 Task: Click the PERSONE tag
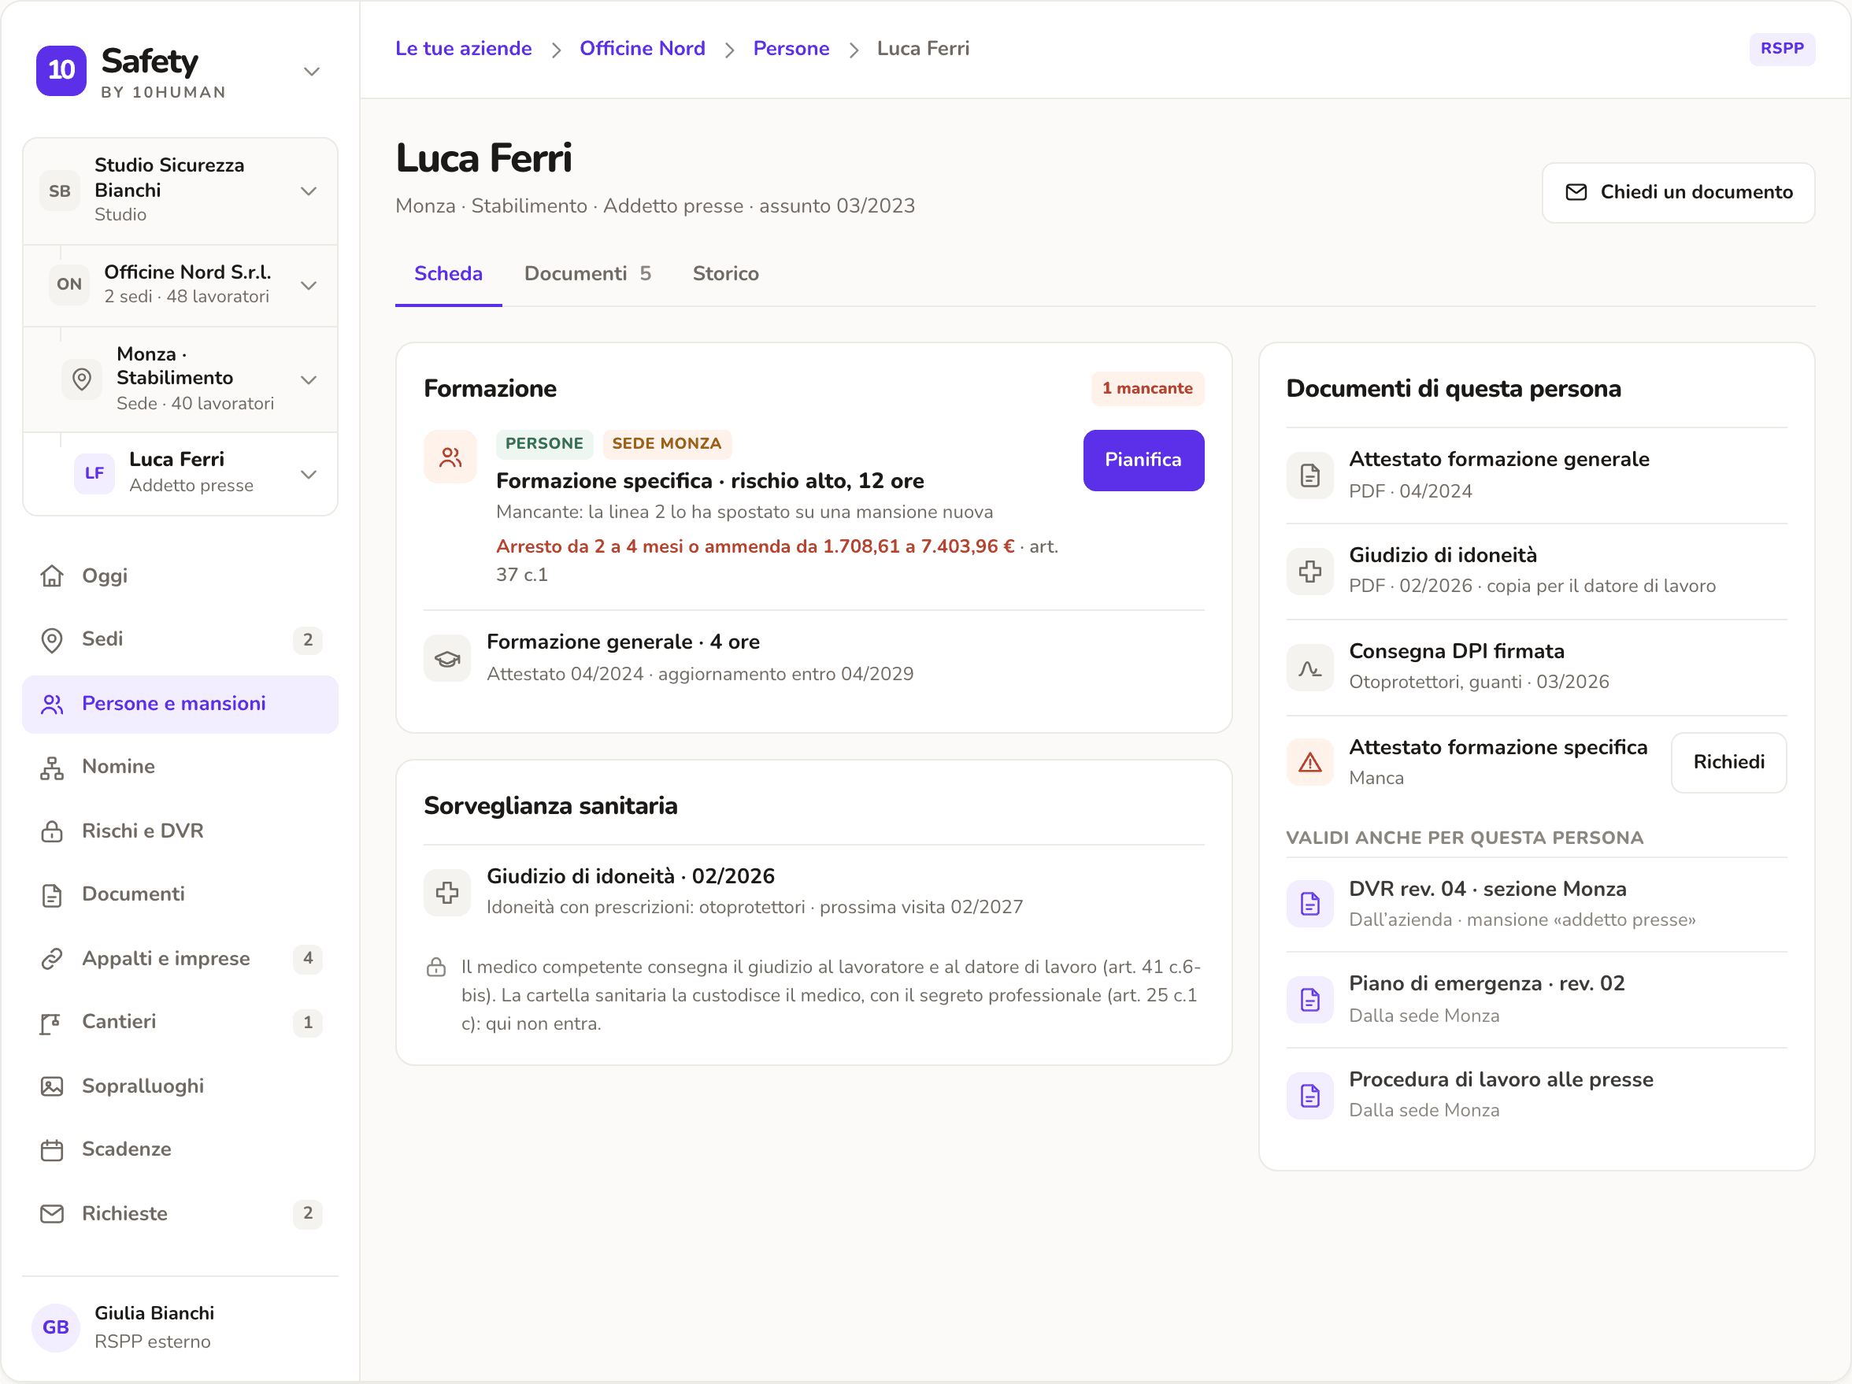coord(544,444)
